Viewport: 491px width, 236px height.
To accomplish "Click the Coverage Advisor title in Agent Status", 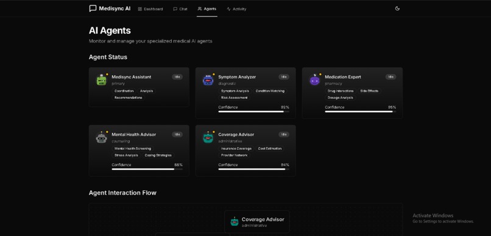I will pos(236,135).
